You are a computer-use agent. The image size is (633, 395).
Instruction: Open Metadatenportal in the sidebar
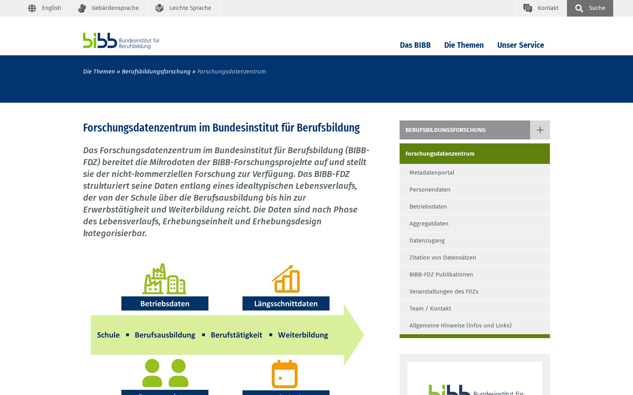coord(475,173)
